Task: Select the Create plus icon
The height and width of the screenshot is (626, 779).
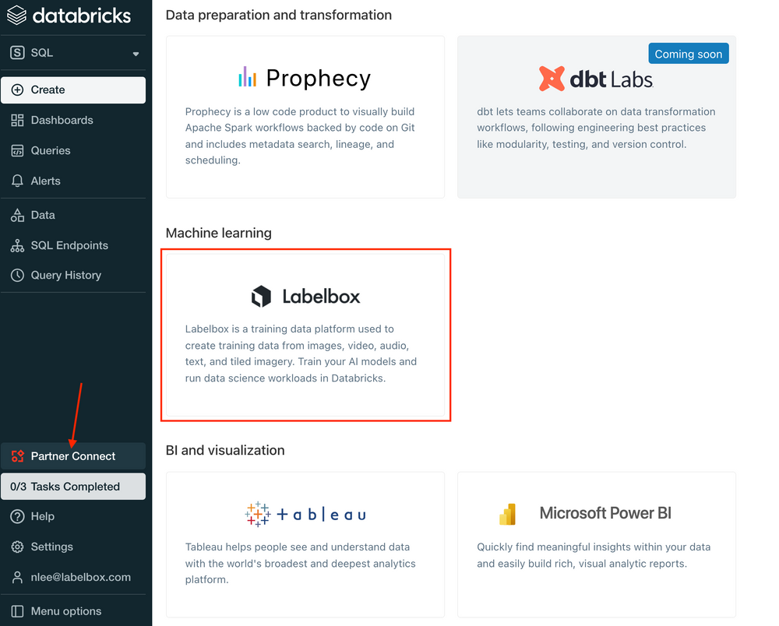Action: (17, 90)
